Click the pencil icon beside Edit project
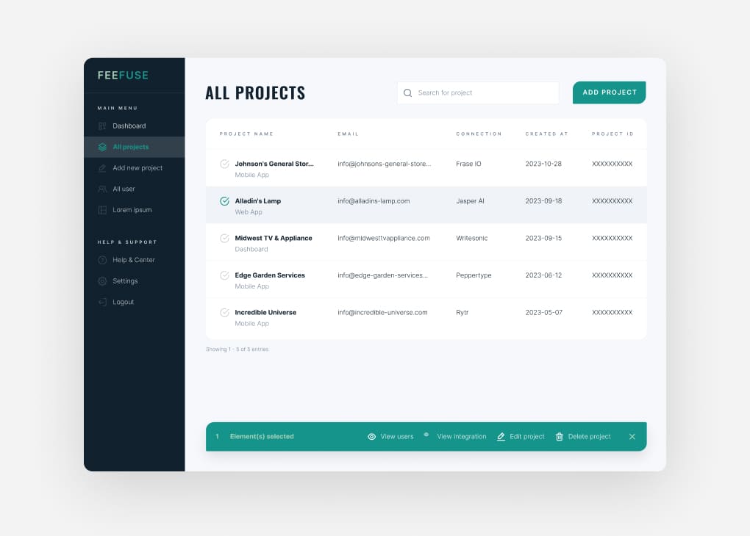Image resolution: width=750 pixels, height=536 pixels. pyautogui.click(x=501, y=437)
